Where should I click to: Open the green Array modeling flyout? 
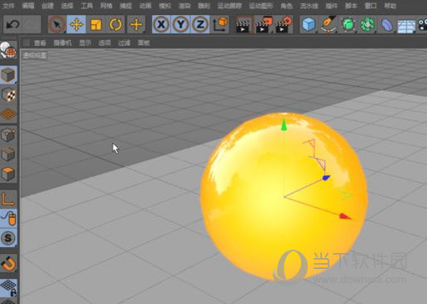(x=368, y=24)
